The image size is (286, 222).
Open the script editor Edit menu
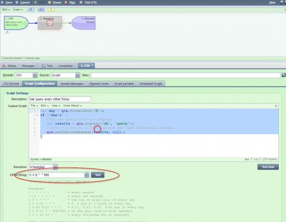tap(44, 106)
